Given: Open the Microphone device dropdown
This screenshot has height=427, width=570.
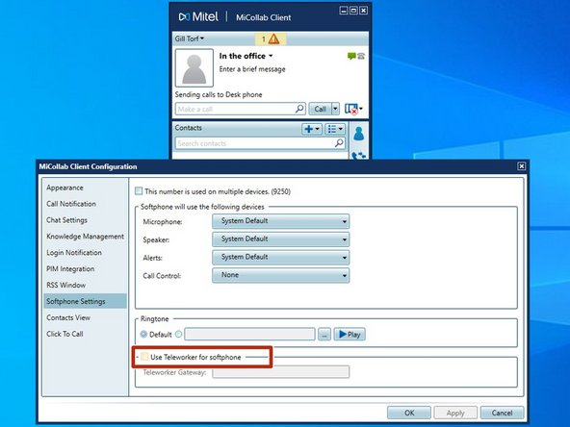Looking at the screenshot, I should tap(280, 221).
